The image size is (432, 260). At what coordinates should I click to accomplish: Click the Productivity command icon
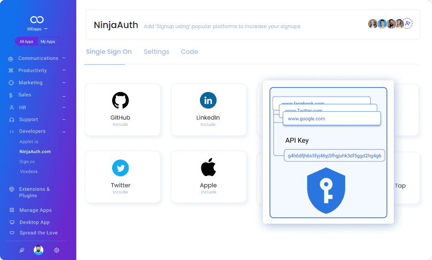click(x=11, y=70)
